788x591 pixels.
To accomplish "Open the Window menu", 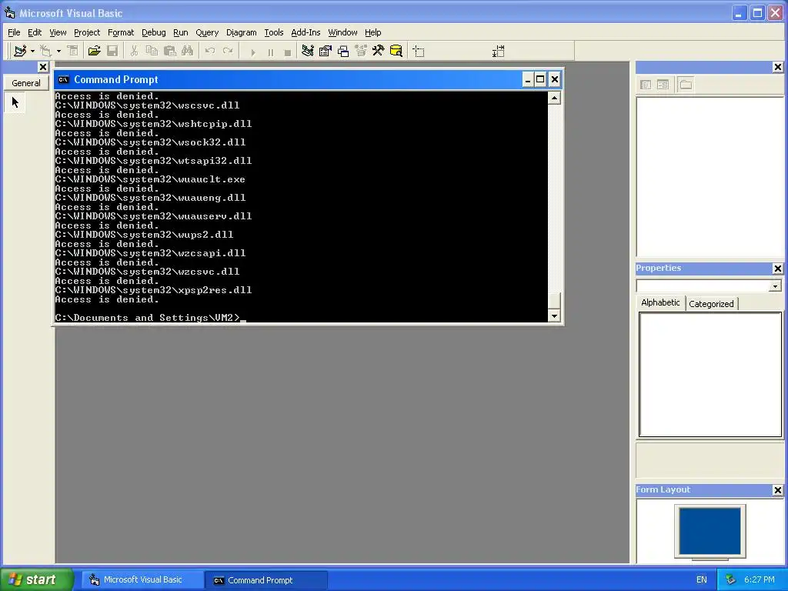I will (x=342, y=32).
